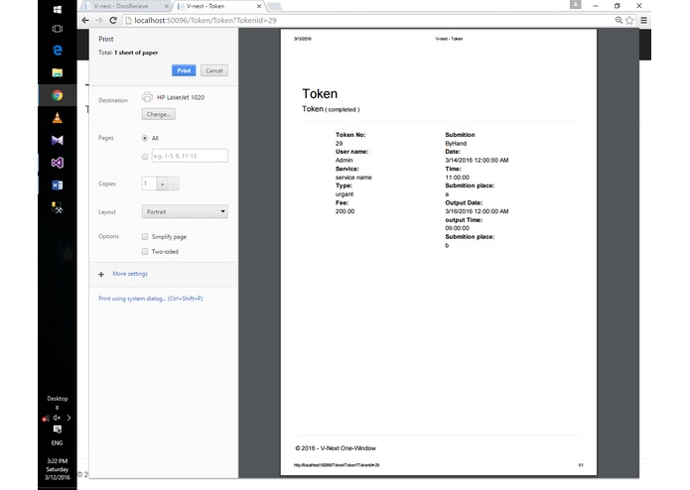This screenshot has width=690, height=490.
Task: Switch to Google Chrome taskbar icon
Action: pyautogui.click(x=58, y=95)
